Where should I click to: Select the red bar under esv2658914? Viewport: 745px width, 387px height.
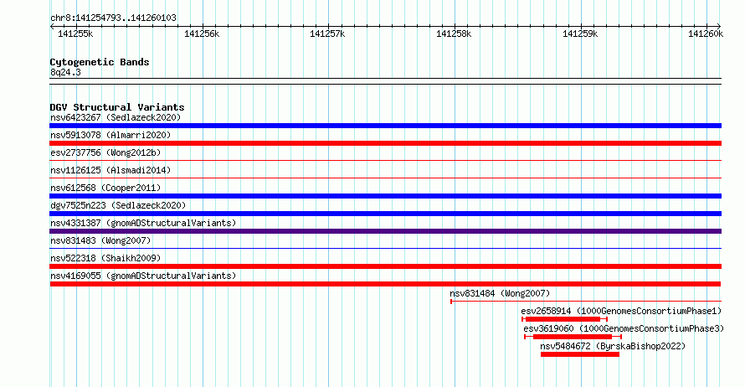pos(564,319)
